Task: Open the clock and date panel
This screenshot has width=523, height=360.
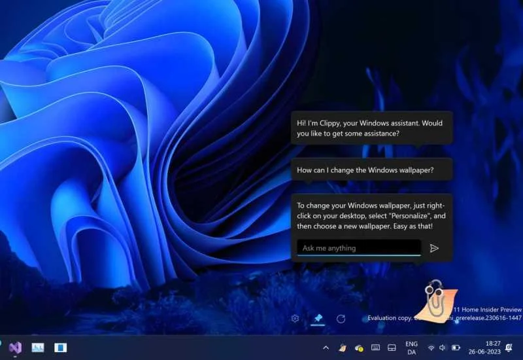Action: pyautogui.click(x=484, y=348)
